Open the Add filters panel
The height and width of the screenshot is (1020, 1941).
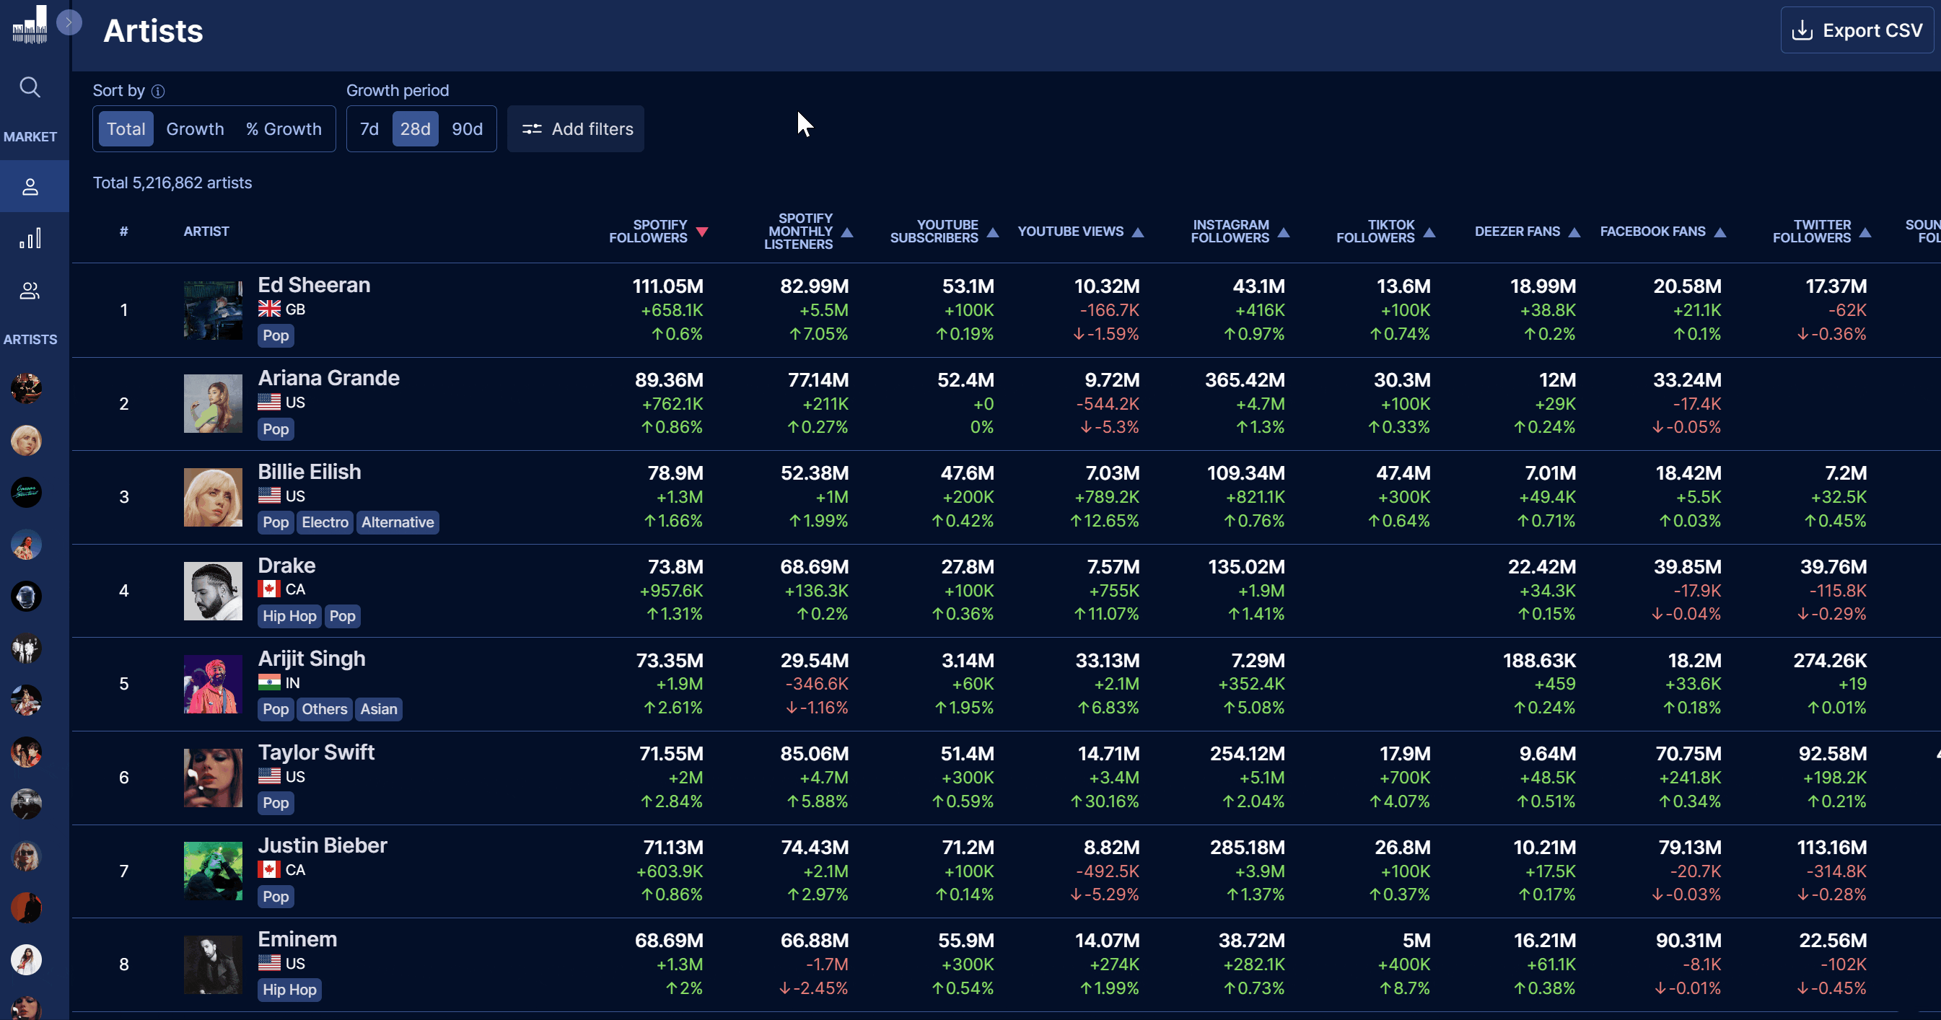point(577,129)
